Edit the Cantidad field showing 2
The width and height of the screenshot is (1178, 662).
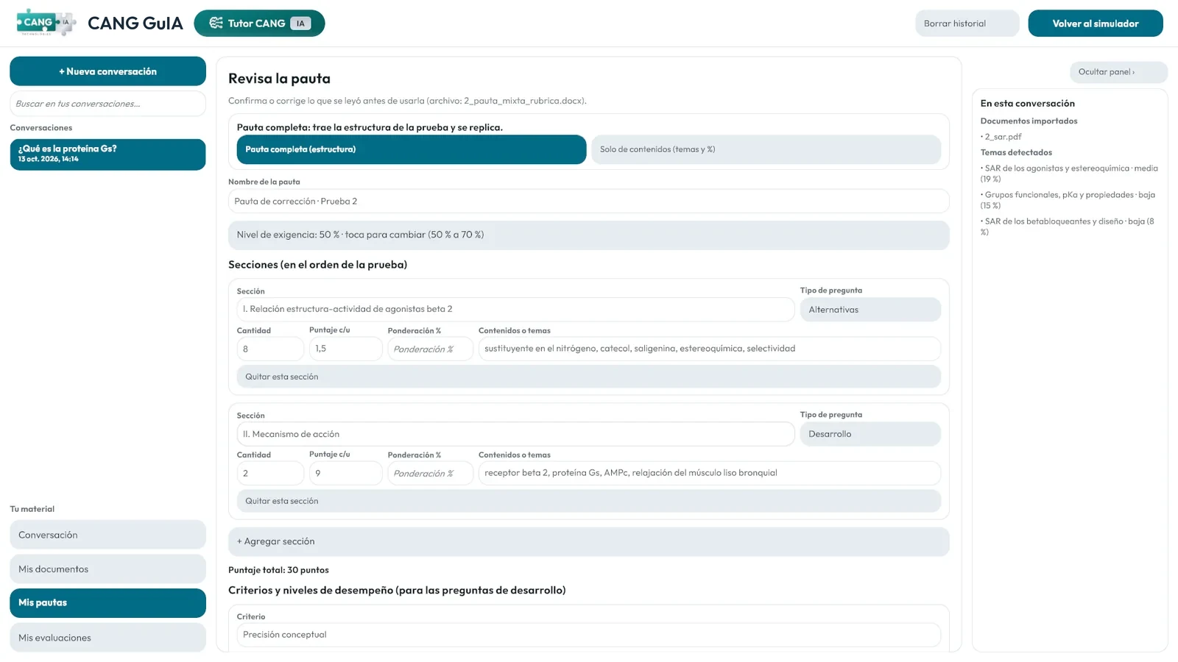(270, 473)
